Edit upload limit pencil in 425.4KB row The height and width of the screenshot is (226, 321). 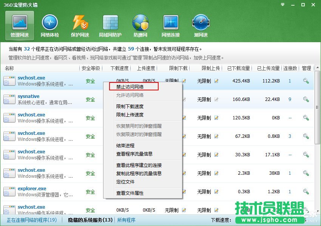point(216,81)
